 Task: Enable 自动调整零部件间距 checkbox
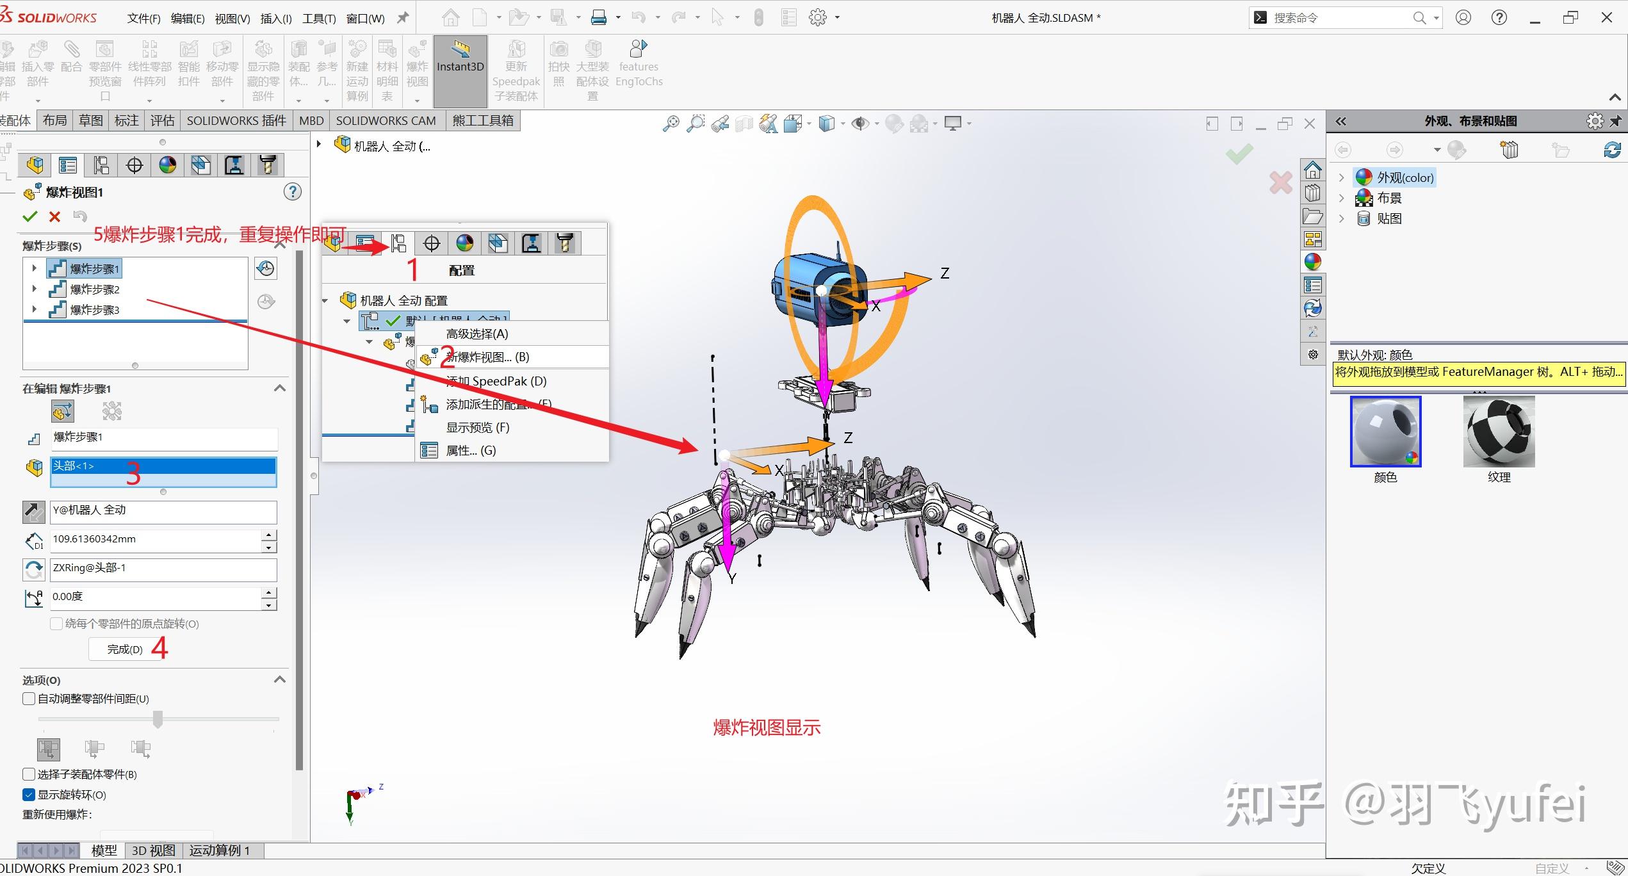click(x=29, y=699)
